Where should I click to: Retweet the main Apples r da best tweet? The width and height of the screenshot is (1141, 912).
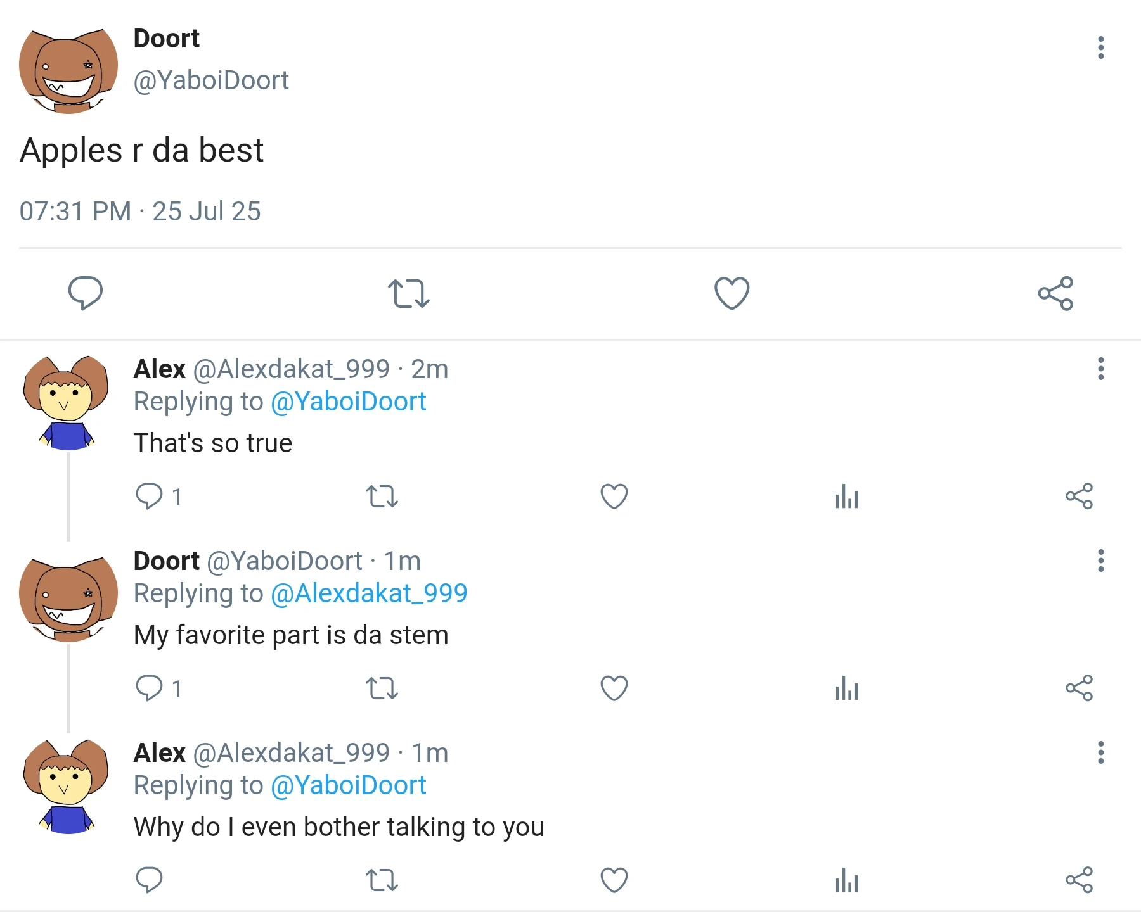click(408, 293)
